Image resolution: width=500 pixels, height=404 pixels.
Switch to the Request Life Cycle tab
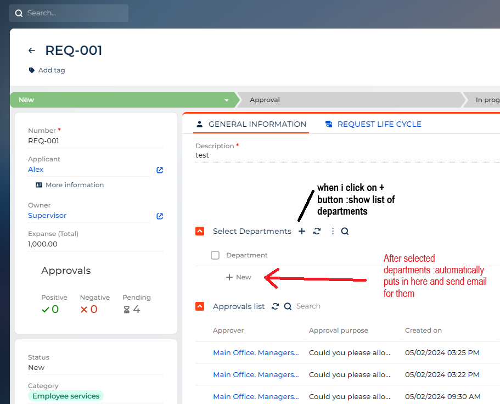[373, 124]
